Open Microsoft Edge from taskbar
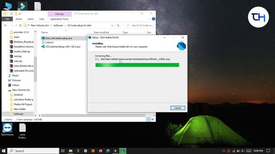Viewport: 275px width, 154px height. coord(108,151)
